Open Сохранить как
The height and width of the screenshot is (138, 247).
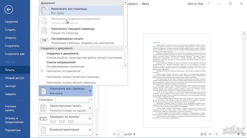15,54
